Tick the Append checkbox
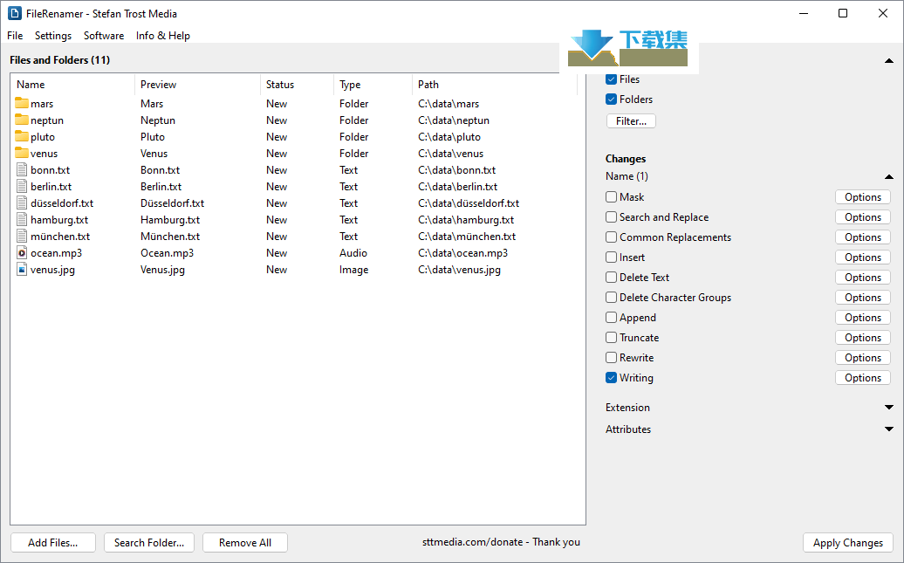 (611, 317)
